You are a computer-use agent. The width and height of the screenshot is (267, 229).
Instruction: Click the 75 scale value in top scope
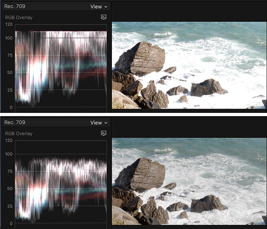(10, 55)
